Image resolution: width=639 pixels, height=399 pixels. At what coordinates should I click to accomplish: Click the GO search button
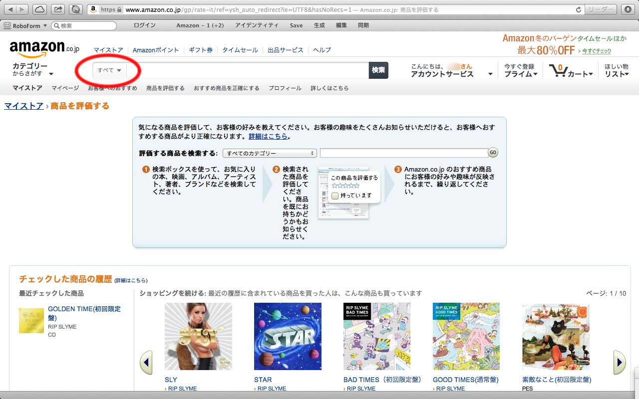[493, 153]
